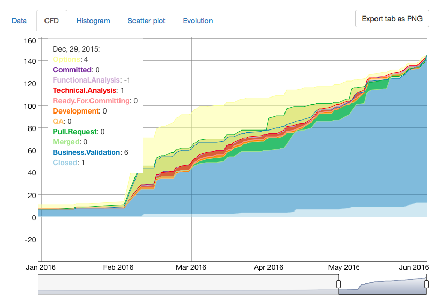Screen dimensions: 435x308
Task: Click the chart area near May 2016
Action: pyautogui.click(x=343, y=155)
